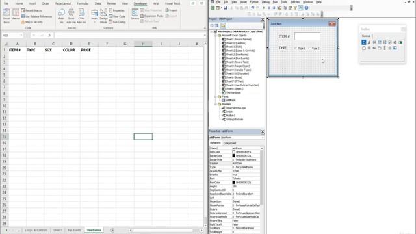
Task: Select addForm in the Forms folder
Action: (231, 100)
